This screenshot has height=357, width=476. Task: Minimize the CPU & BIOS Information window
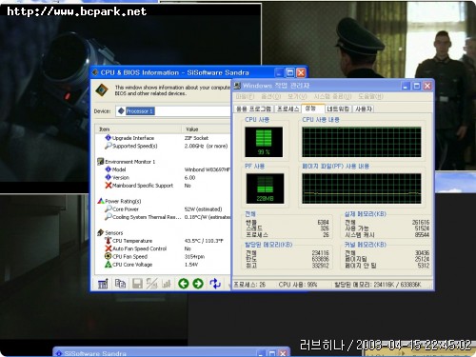tap(279, 73)
